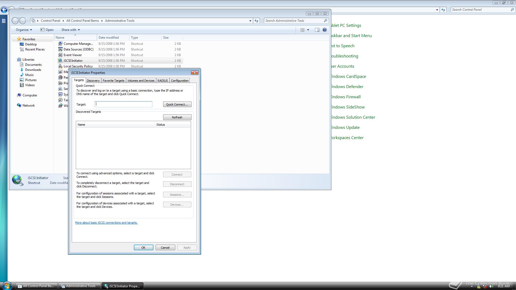Screen dimensions: 516x290
Task: Click the back arrow in Control Panel window
Action: [4, 10]
